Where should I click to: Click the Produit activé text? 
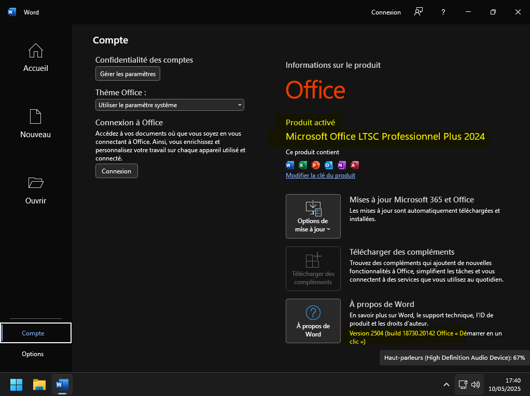point(310,123)
